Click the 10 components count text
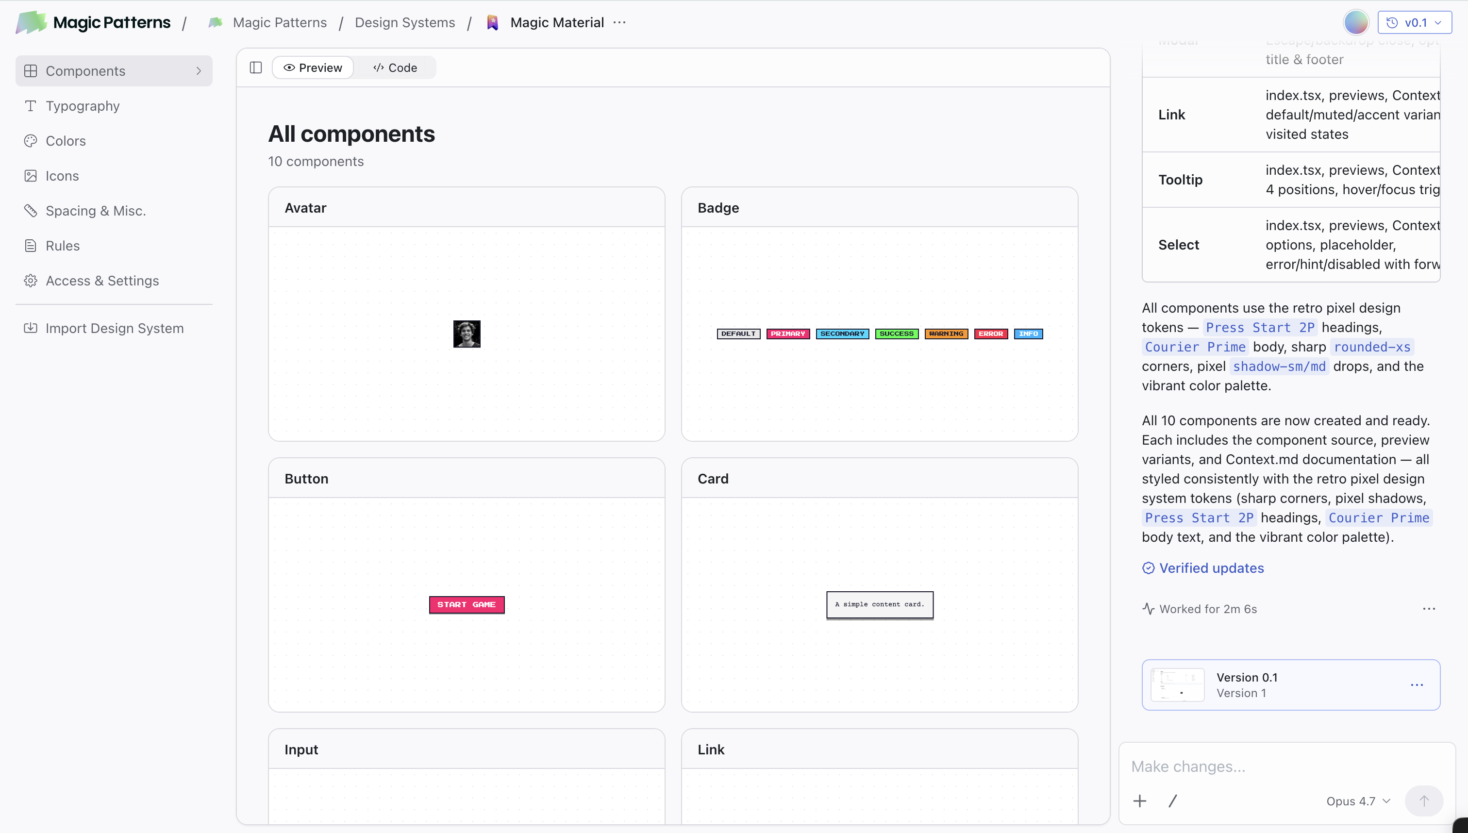This screenshot has width=1468, height=833. 316,161
